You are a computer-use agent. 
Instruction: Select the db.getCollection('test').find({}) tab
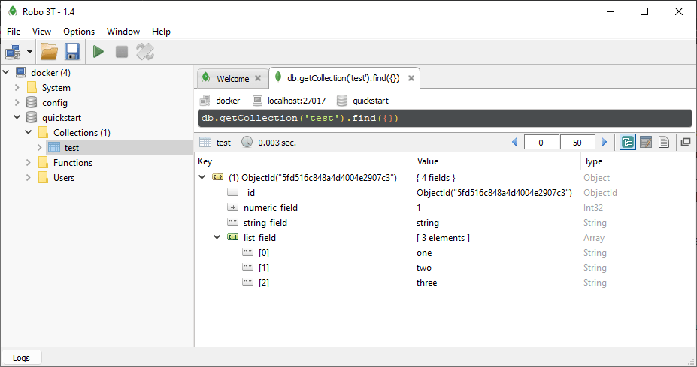click(x=343, y=78)
